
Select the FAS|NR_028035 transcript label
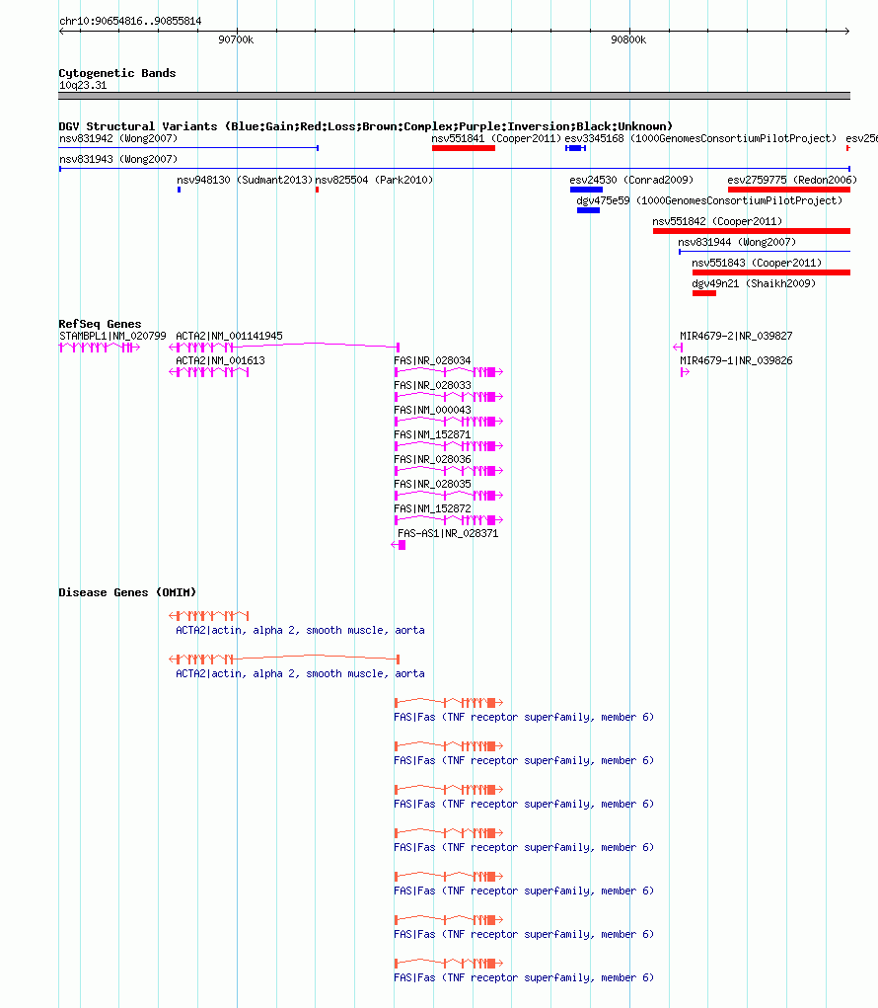pyautogui.click(x=432, y=484)
